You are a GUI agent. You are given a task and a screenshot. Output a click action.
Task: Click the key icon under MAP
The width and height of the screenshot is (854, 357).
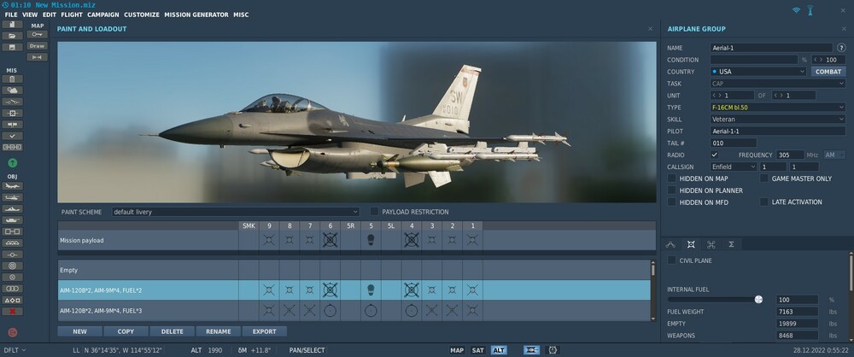[37, 34]
